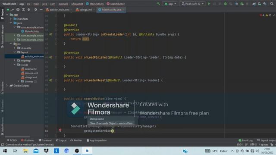Expand the mipmap folder
The width and height of the screenshot is (276, 155).
(15, 61)
